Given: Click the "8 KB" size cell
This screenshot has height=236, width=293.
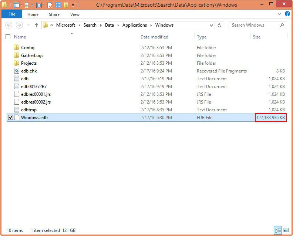Looking at the screenshot, I should [280, 71].
